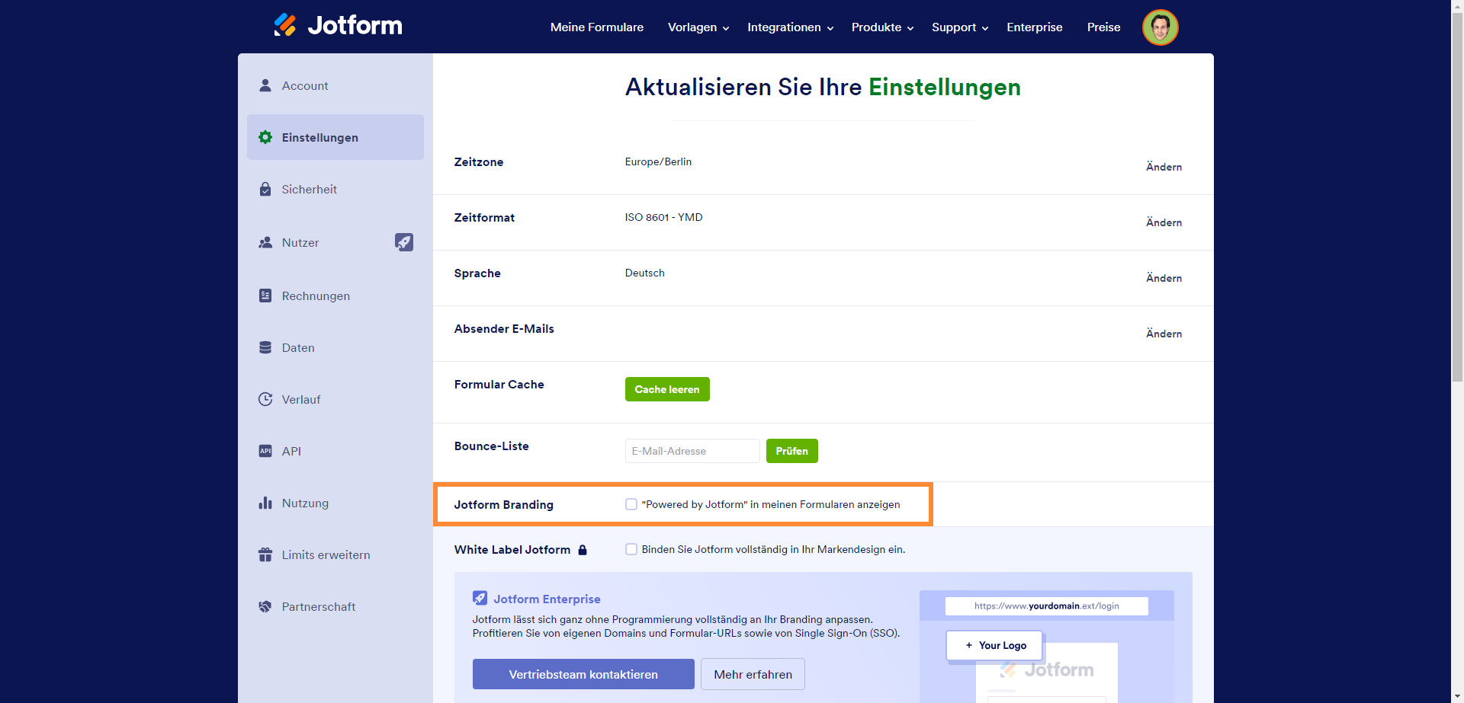
Task: Tick the White Label Jotform checkbox
Action: click(631, 549)
